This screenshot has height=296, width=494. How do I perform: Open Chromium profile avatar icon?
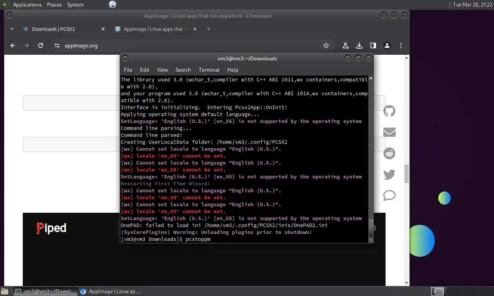point(387,45)
